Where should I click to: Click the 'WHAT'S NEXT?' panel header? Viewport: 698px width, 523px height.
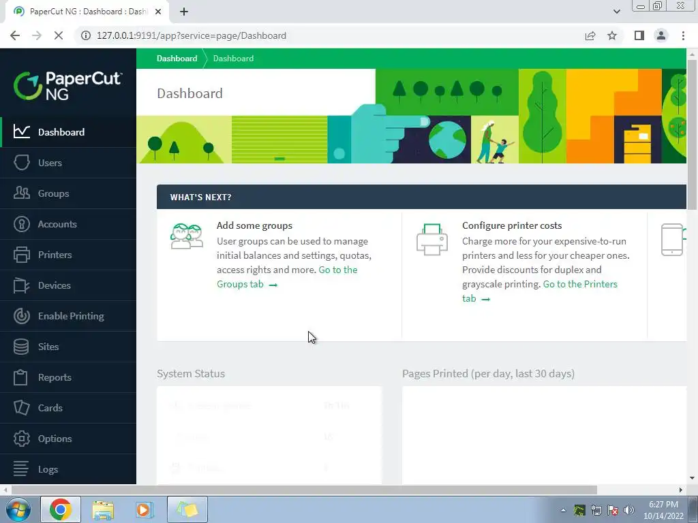pyautogui.click(x=421, y=197)
